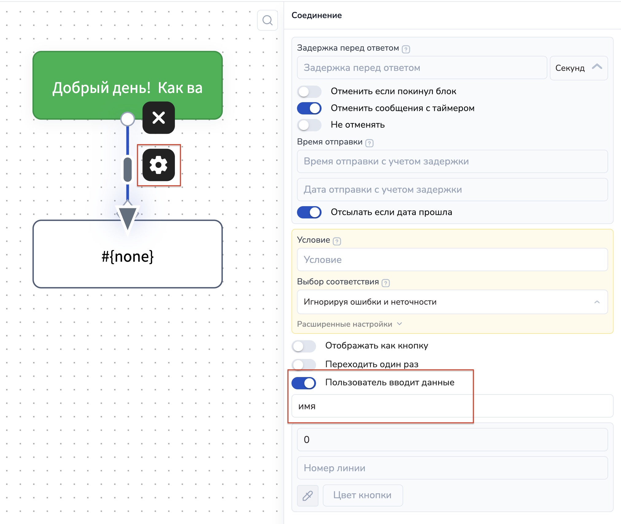Click the Цвет кнопки color field
The image size is (621, 524).
click(x=363, y=495)
